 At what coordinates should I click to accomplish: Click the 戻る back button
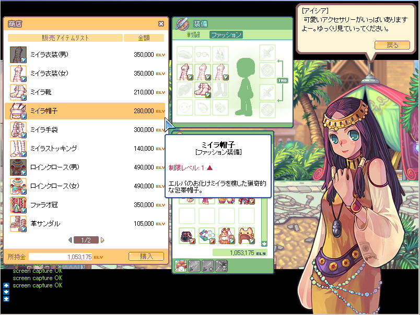[x=392, y=45]
